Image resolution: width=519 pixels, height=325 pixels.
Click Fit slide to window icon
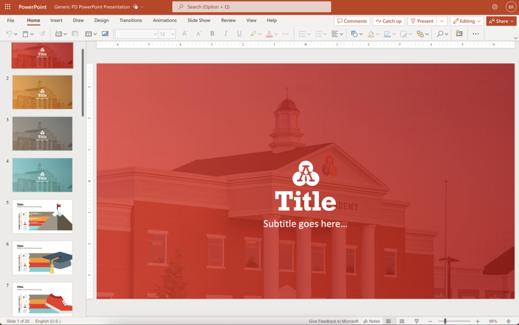[x=508, y=321]
